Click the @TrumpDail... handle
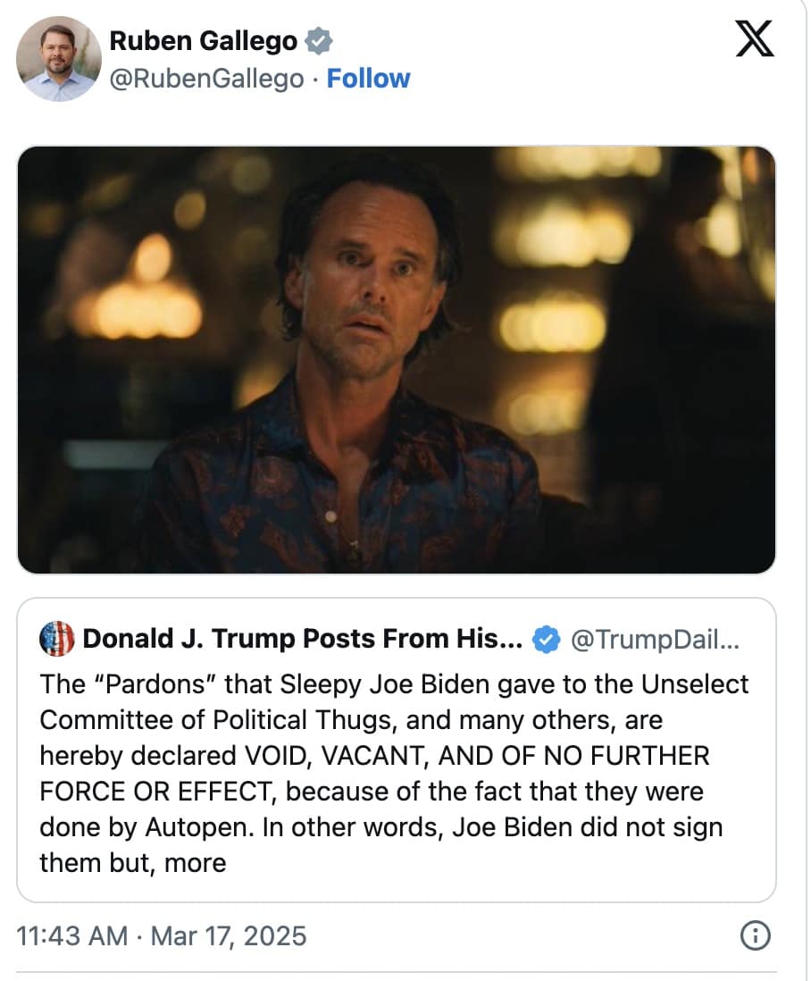Image resolution: width=811 pixels, height=981 pixels. coord(655,639)
